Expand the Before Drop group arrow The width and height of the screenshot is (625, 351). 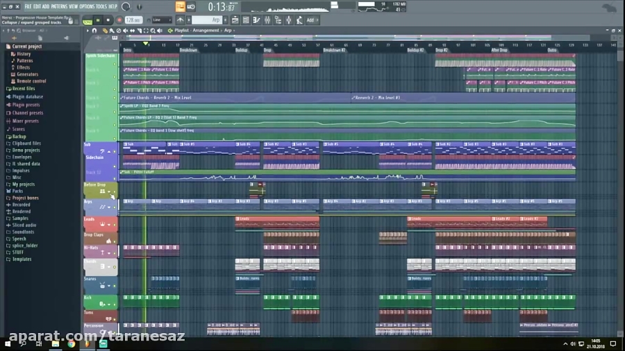[x=109, y=191]
